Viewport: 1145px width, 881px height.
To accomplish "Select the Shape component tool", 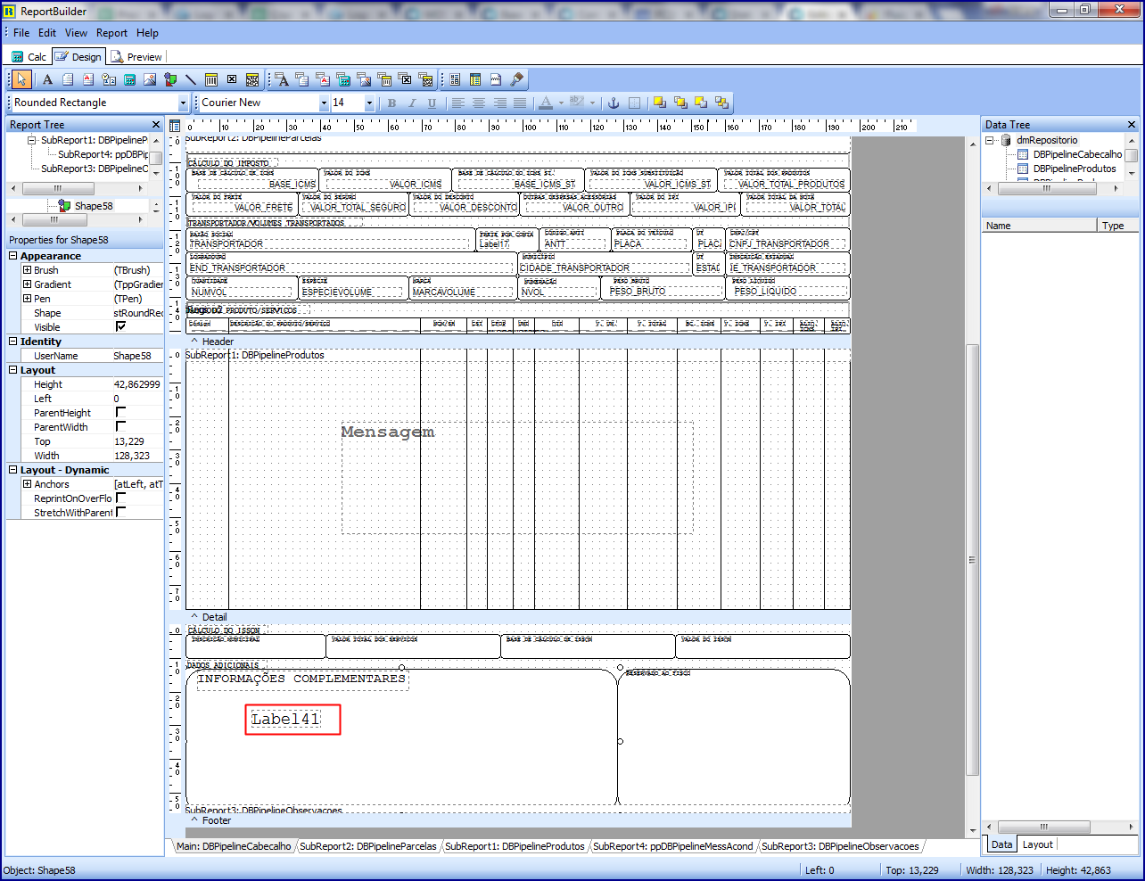I will pos(170,79).
